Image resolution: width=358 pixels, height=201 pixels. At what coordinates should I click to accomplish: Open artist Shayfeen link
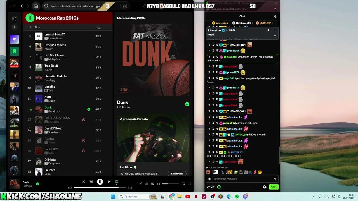(x=54, y=132)
